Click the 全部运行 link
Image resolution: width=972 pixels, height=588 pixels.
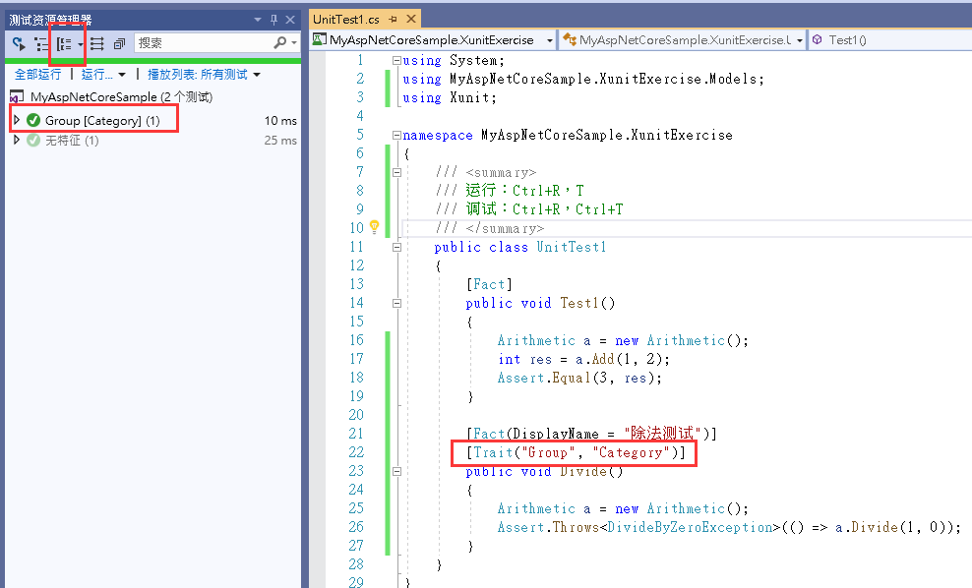click(x=37, y=75)
